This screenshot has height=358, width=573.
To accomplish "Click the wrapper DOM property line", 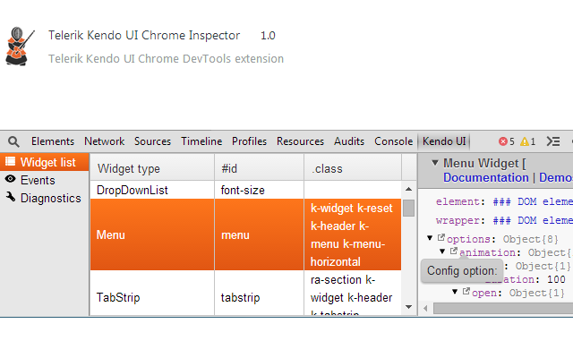I will 504,221.
